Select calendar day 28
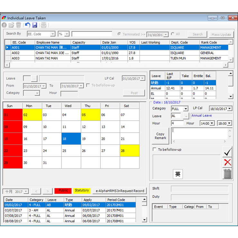The image size is (238, 238). [x=130, y=151]
